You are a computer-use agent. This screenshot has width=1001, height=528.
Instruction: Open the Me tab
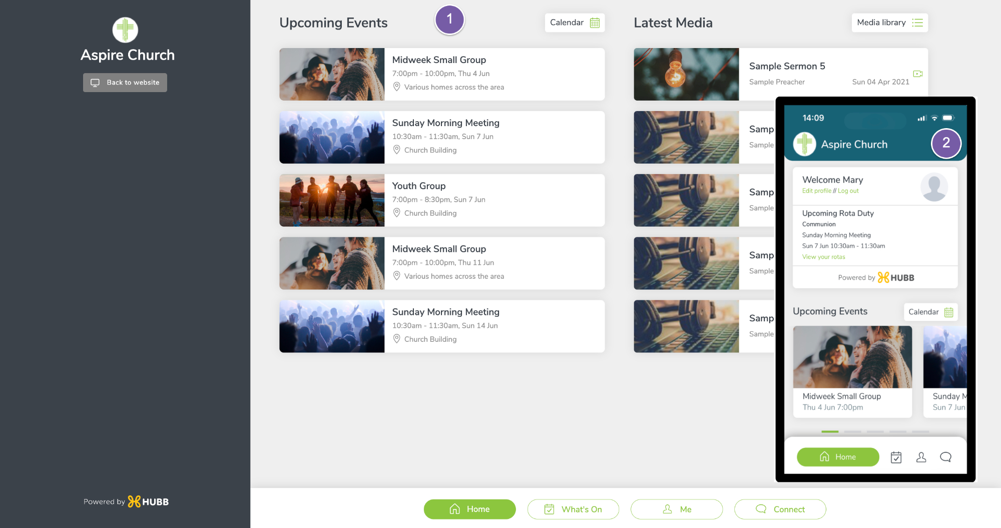pos(677,509)
